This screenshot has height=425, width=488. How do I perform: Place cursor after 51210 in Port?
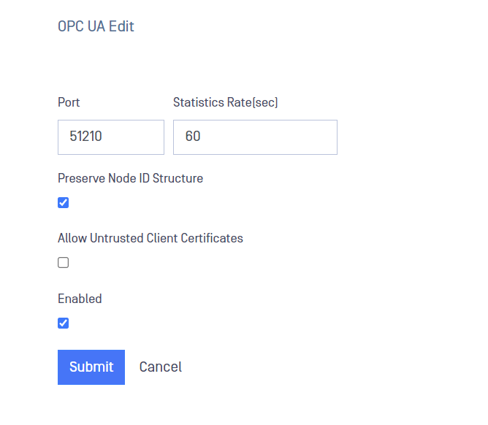pos(103,137)
